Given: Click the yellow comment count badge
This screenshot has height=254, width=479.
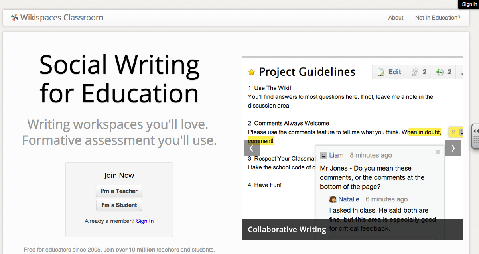Looking at the screenshot, I should (x=453, y=132).
